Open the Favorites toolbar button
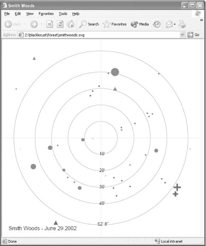Viewport: 206px width, 246px height. (115, 24)
